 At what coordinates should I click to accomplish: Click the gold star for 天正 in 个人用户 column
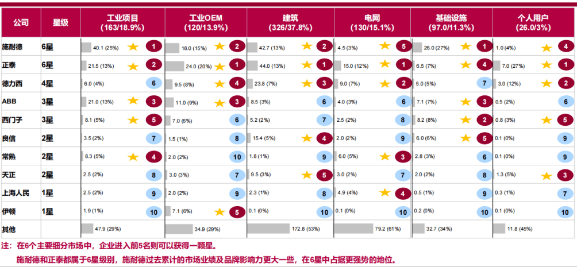tap(547, 176)
